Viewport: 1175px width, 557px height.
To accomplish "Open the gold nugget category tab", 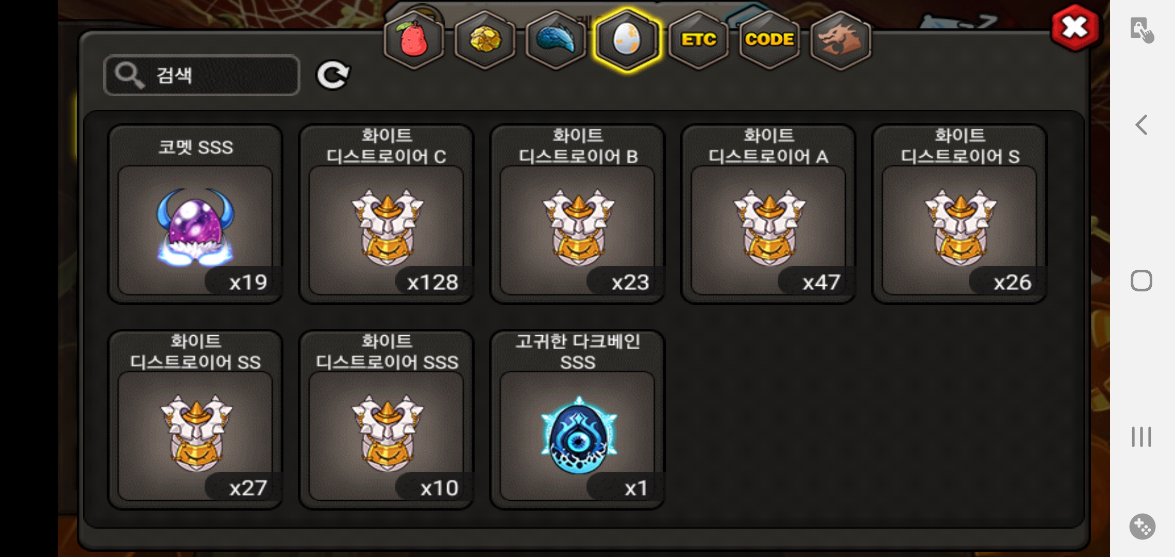I will coord(484,40).
